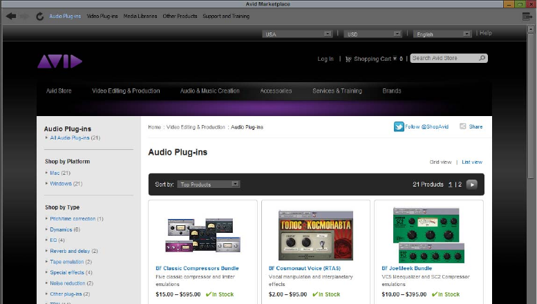Click the shopping cart icon
Viewport: 537px width, 304px height.
348,59
